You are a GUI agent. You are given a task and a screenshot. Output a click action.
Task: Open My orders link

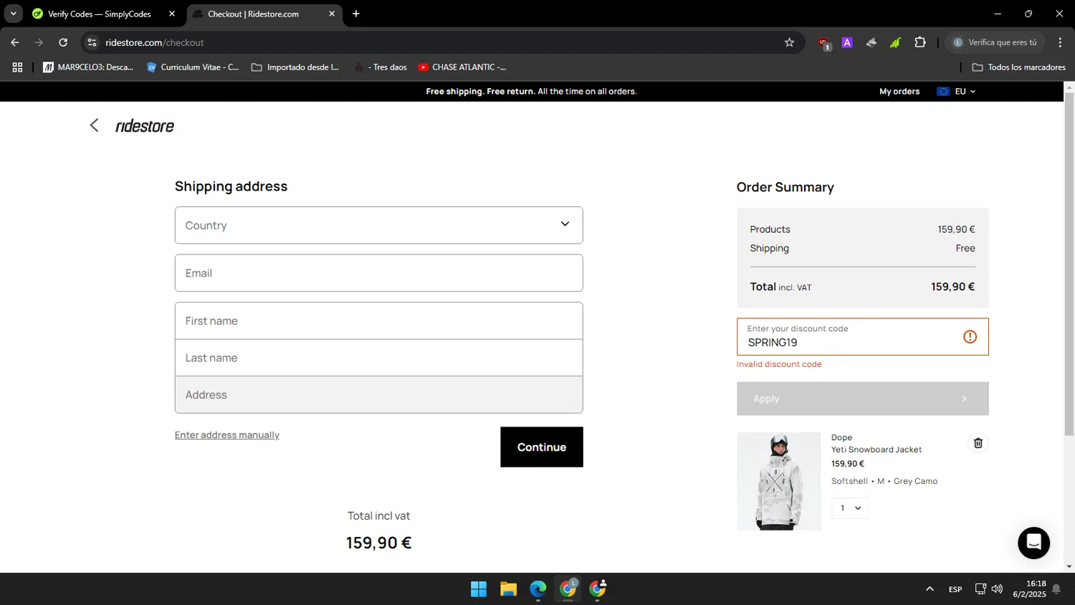tap(899, 91)
